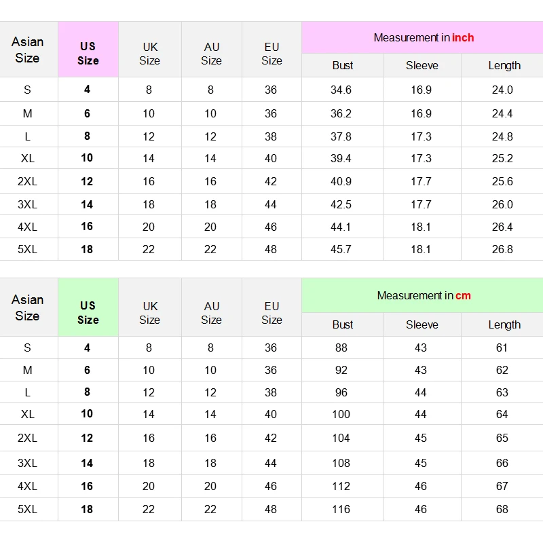Click Bust value 34.6 in inch table
Screen dimensions: 543x543
coord(341,90)
